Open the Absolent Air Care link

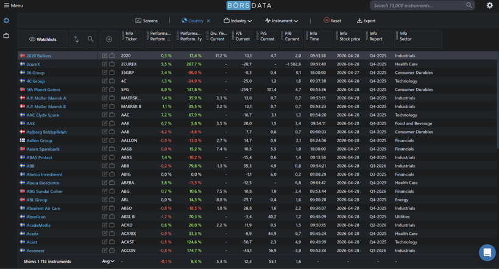click(x=43, y=209)
